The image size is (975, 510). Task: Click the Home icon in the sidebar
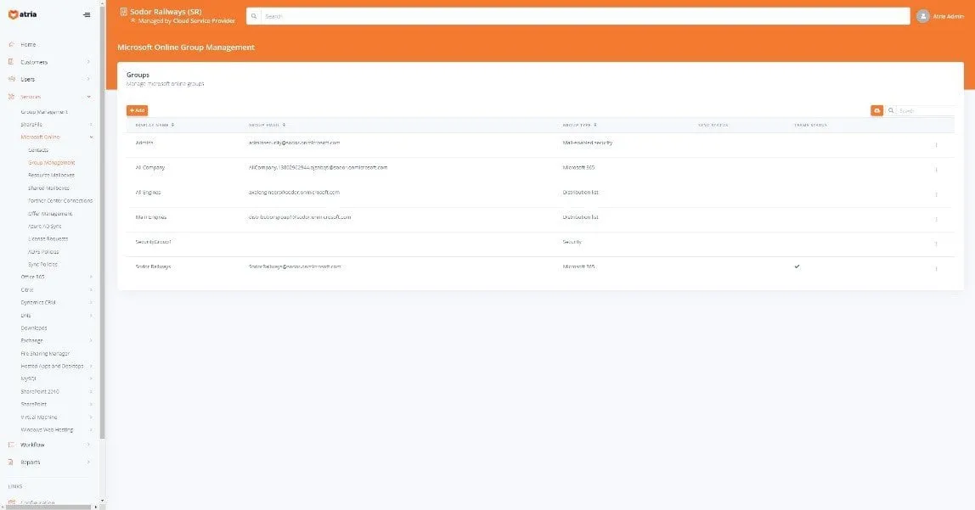[11, 44]
